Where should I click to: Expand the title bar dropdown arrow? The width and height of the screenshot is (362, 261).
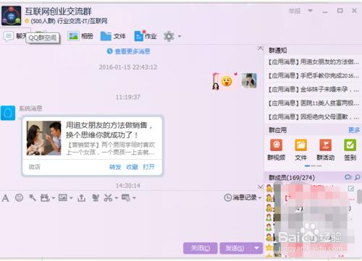(310, 11)
